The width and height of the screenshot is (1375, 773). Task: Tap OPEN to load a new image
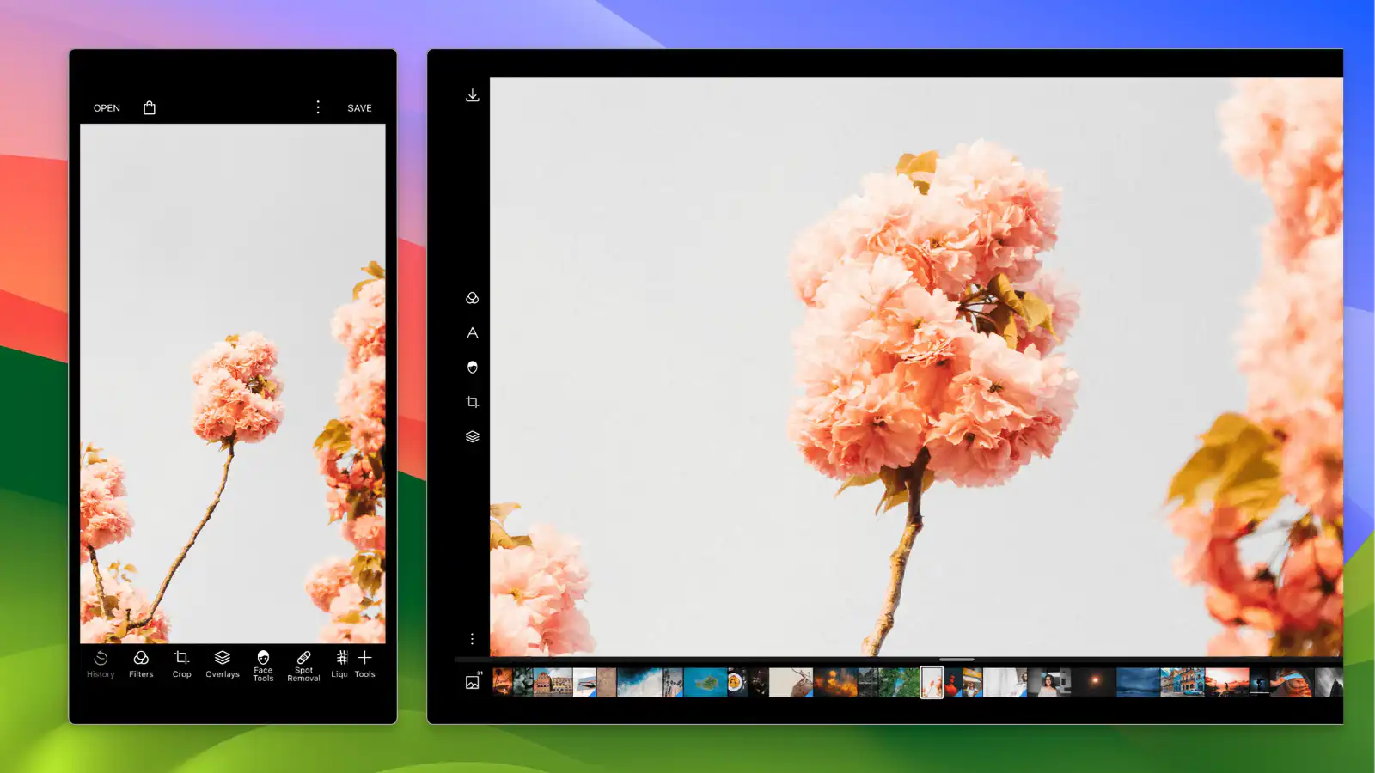106,107
